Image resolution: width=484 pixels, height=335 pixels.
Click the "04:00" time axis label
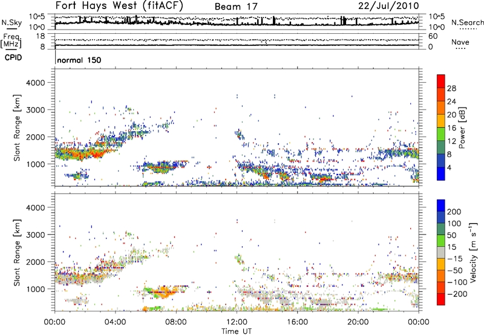point(115,322)
